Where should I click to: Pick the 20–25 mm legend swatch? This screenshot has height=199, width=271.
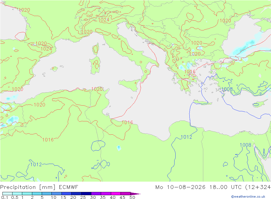coord(76,194)
